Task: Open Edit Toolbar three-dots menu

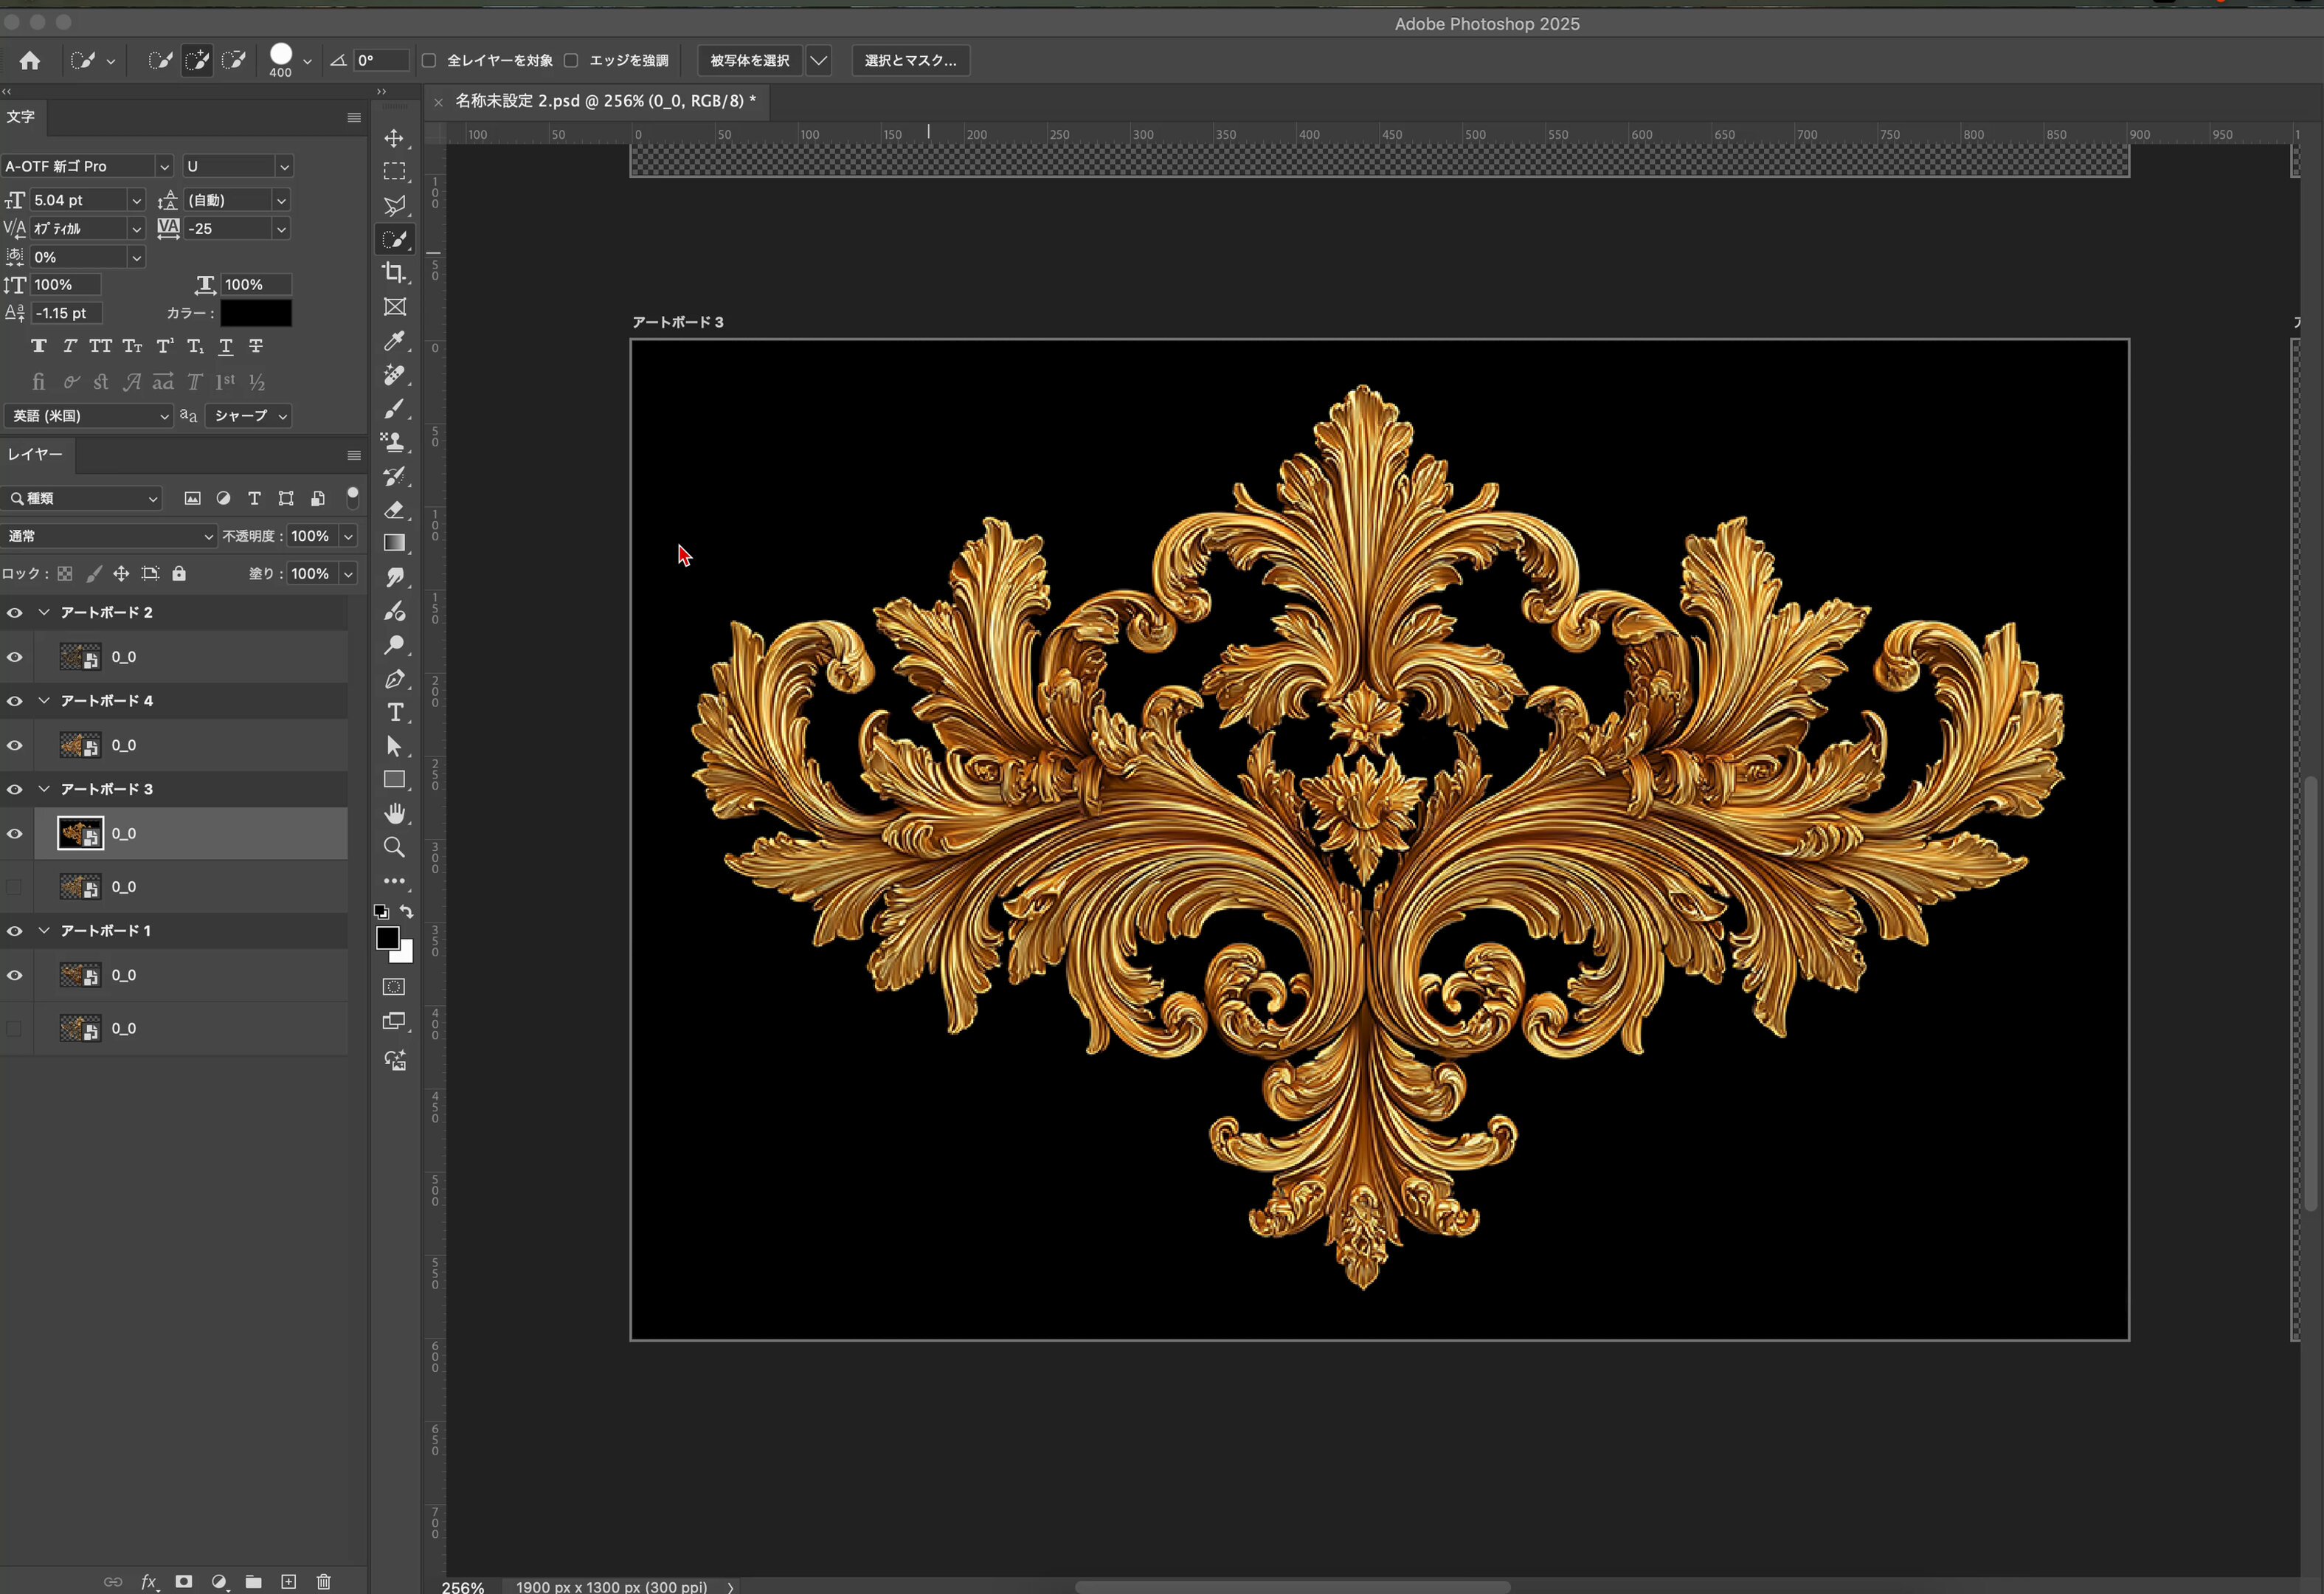Action: (x=394, y=881)
